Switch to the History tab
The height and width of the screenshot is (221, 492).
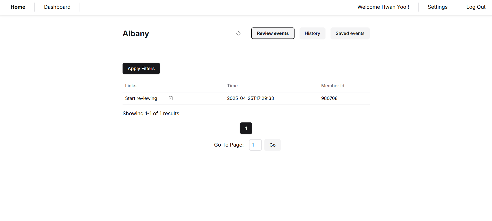tap(312, 33)
